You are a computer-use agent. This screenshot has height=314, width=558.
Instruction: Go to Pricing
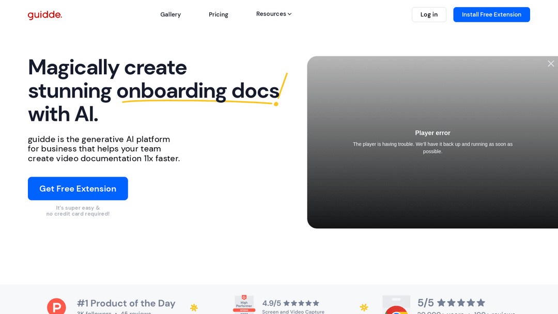point(219,14)
